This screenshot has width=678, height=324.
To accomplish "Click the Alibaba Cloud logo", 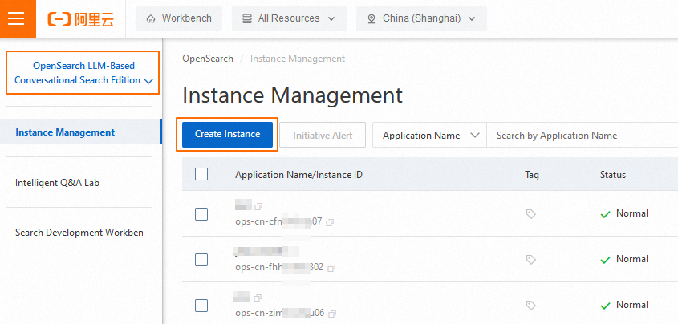I will click(x=81, y=19).
